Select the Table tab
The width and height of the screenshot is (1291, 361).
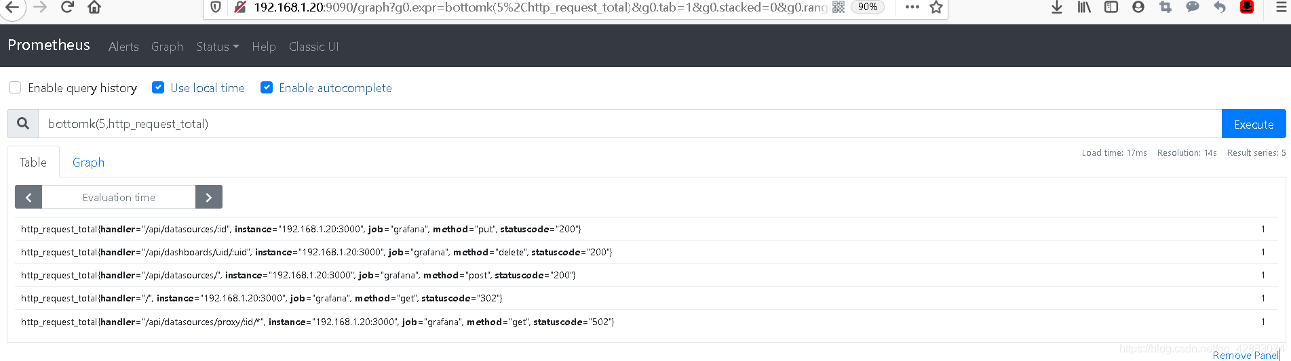33,163
